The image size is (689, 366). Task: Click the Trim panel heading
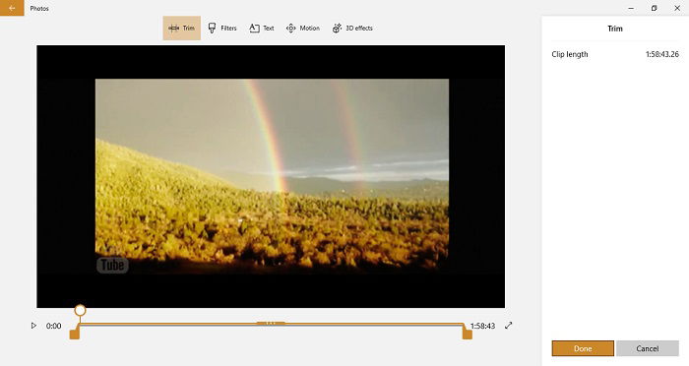pyautogui.click(x=615, y=29)
